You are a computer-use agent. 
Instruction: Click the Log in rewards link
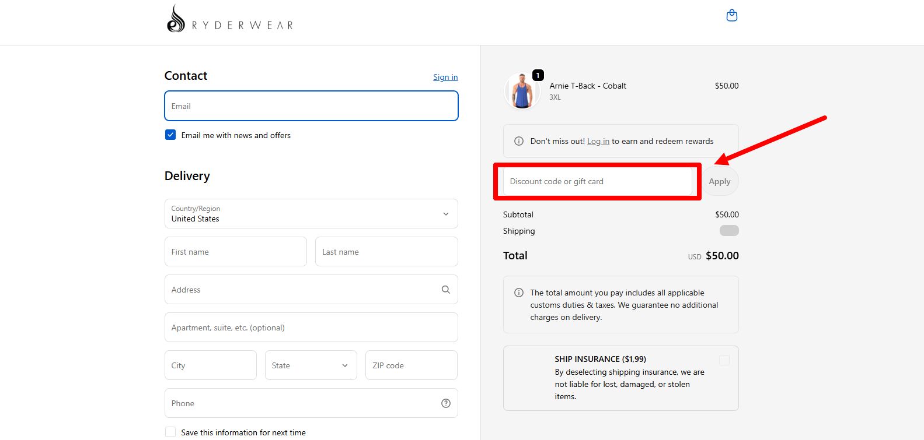tap(598, 141)
